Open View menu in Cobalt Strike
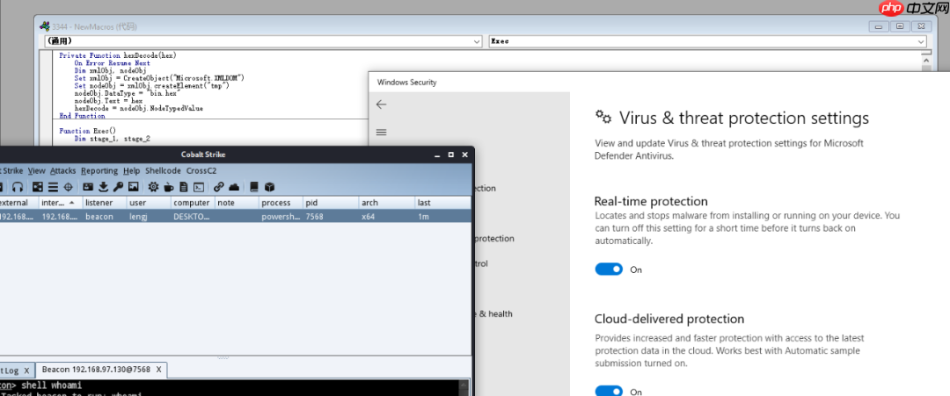The width and height of the screenshot is (950, 396). tap(36, 171)
